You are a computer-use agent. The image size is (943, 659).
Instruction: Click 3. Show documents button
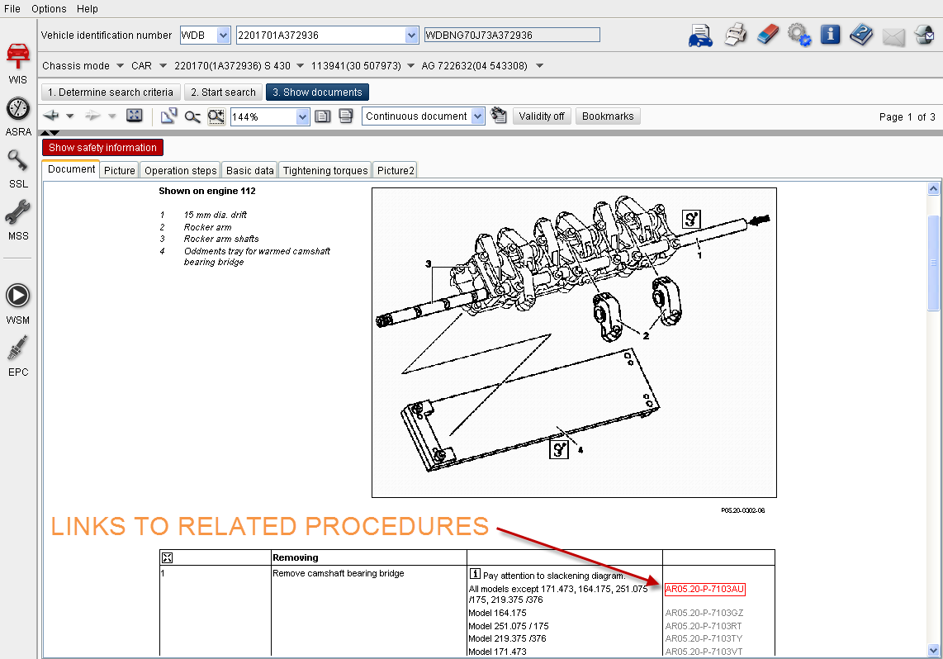317,92
